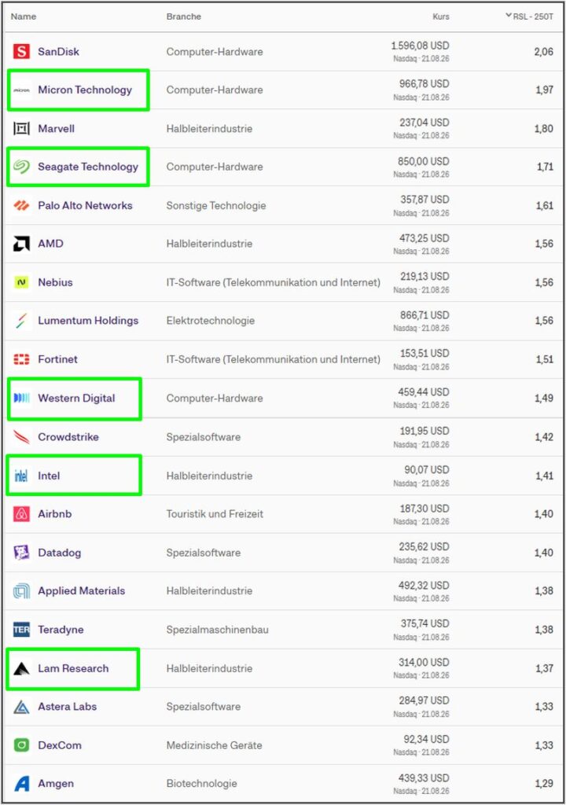Click the Teradyne TER logo

[21, 630]
